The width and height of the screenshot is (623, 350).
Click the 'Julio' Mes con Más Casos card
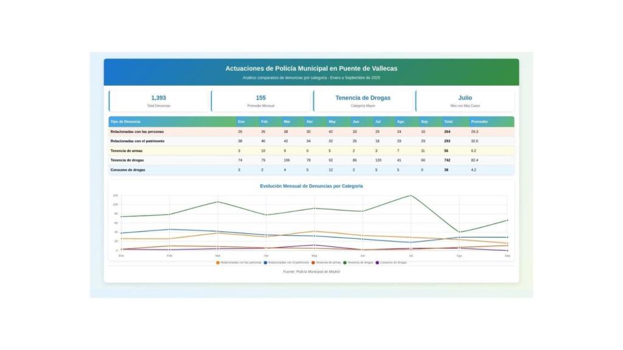(465, 101)
